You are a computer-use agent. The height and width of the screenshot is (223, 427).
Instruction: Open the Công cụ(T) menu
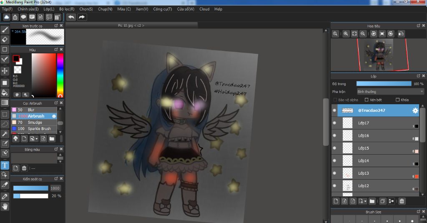(x=163, y=9)
